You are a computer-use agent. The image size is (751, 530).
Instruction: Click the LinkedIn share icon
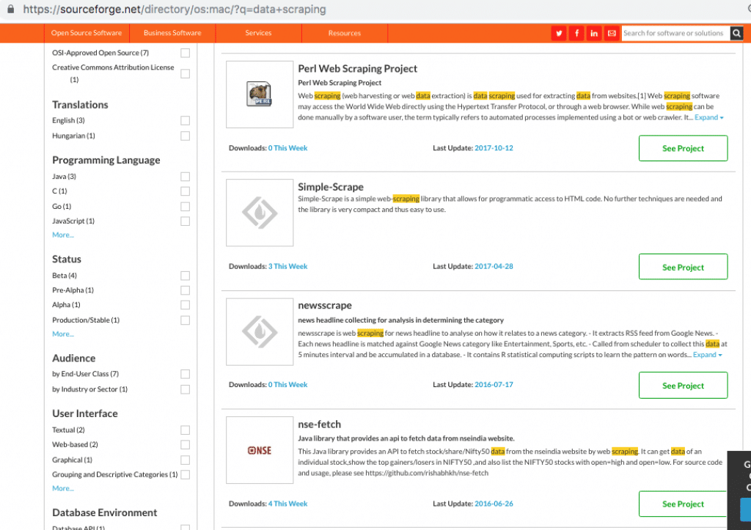click(594, 33)
